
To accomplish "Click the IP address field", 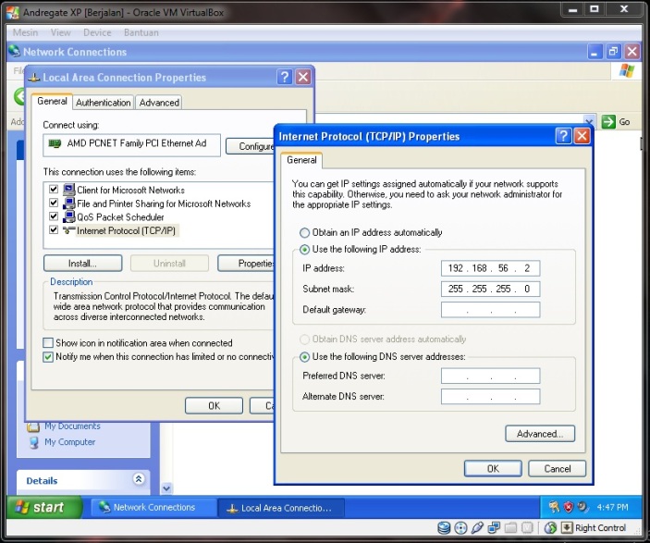I will coord(490,268).
